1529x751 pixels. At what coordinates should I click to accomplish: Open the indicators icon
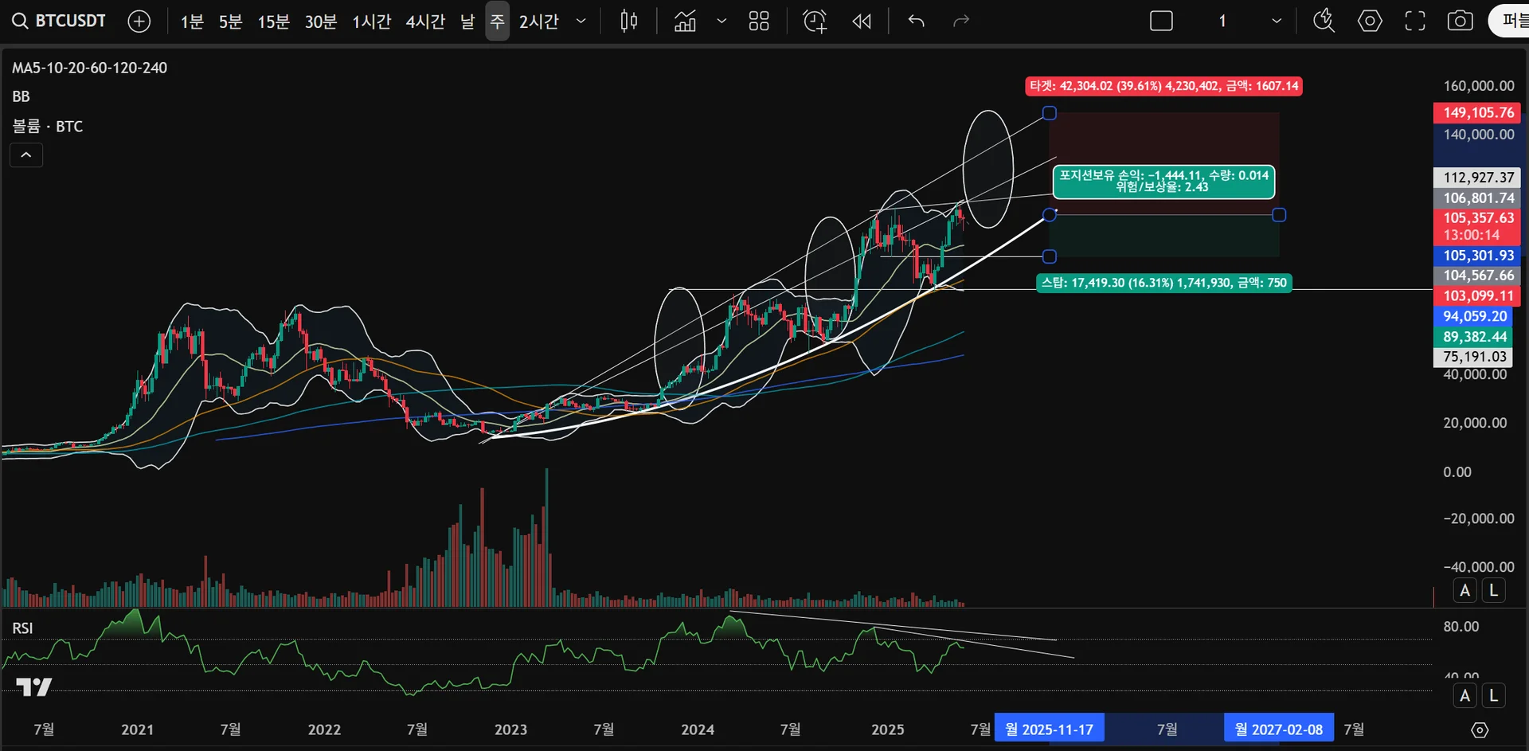(x=685, y=22)
